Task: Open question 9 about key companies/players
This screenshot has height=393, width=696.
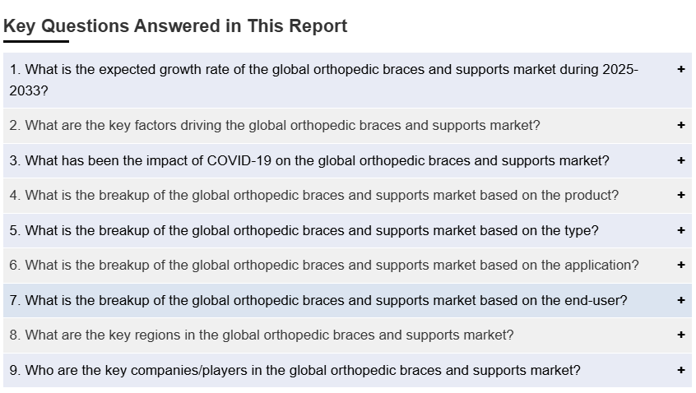Action: point(295,371)
